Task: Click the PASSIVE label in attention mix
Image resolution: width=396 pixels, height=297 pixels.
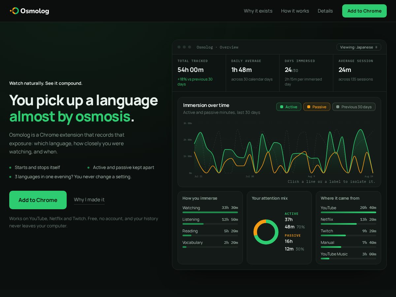Action: click(293, 236)
